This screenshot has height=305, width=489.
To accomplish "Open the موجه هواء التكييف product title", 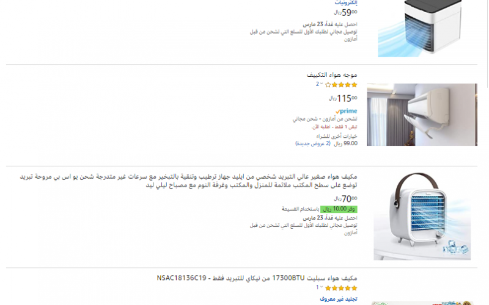I will point(332,74).
